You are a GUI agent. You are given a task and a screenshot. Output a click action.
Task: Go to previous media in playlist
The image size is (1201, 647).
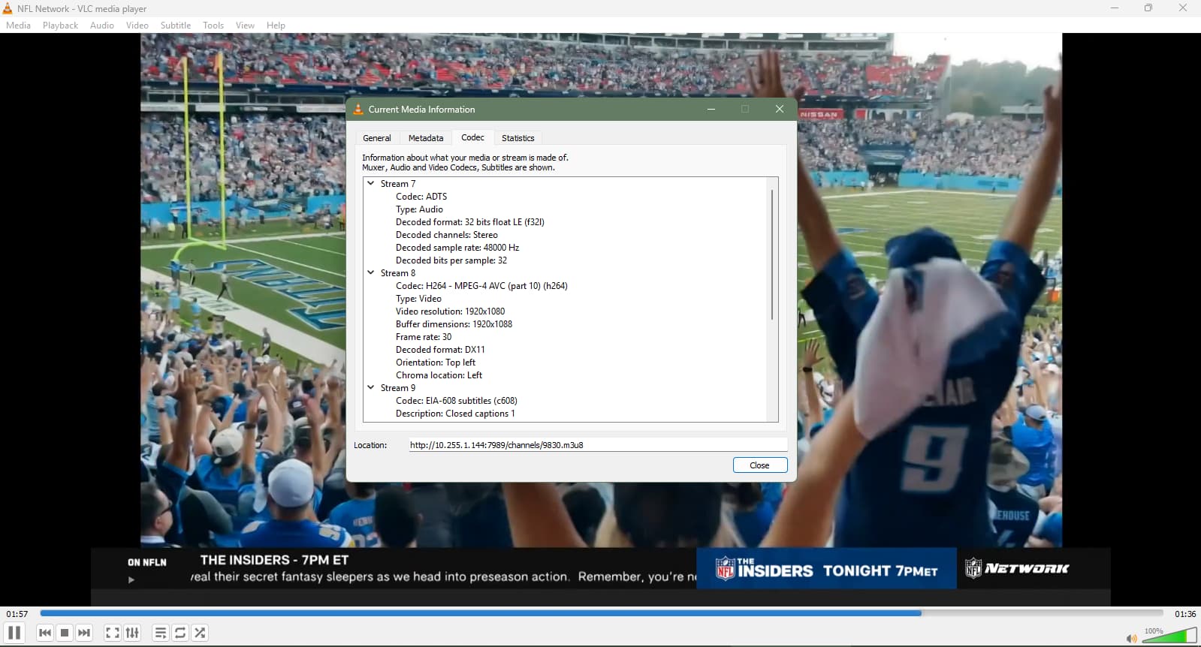tap(45, 633)
